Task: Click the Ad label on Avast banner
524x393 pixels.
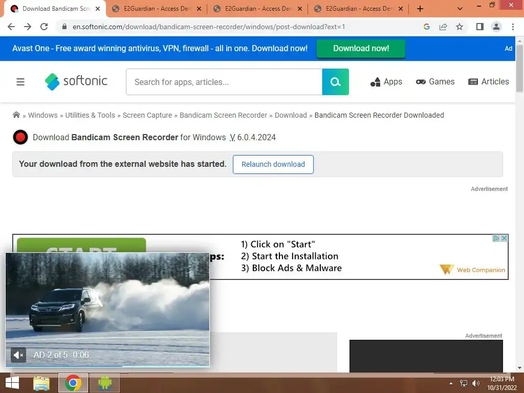Action: pyautogui.click(x=508, y=49)
